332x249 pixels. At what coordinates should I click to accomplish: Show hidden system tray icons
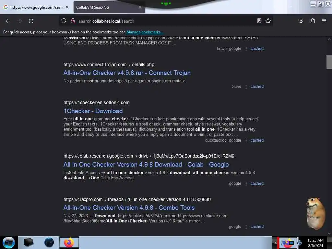point(276,243)
